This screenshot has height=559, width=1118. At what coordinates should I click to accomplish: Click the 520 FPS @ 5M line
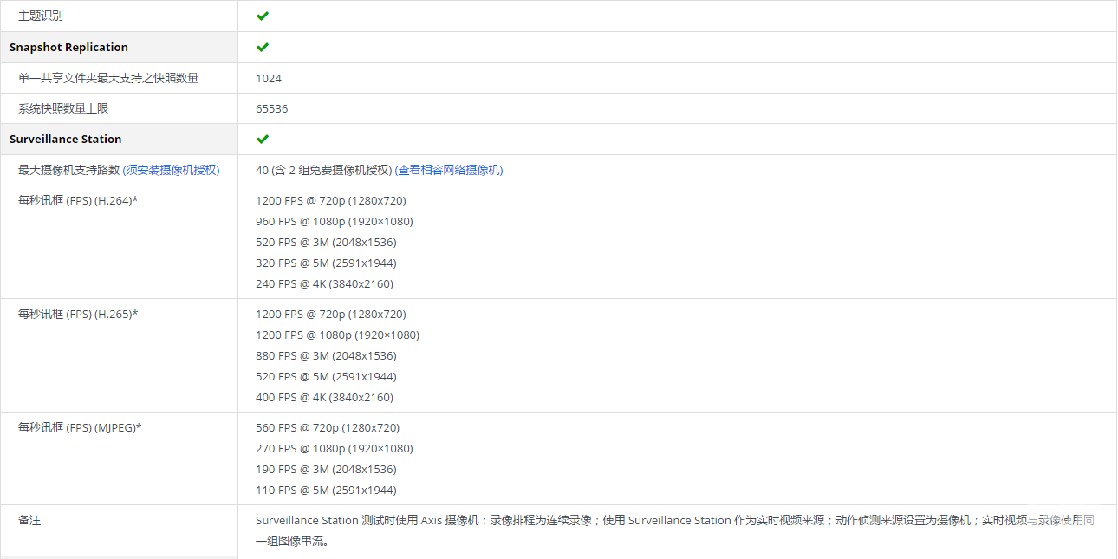(x=326, y=376)
